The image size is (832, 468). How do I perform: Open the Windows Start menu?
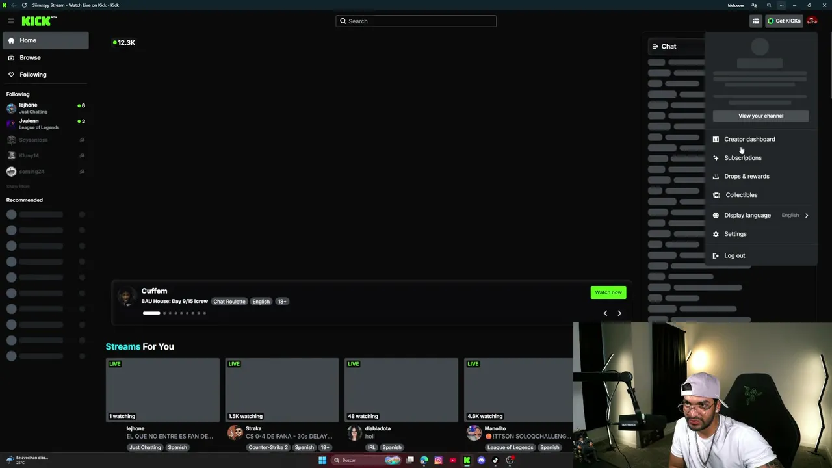[x=322, y=460]
